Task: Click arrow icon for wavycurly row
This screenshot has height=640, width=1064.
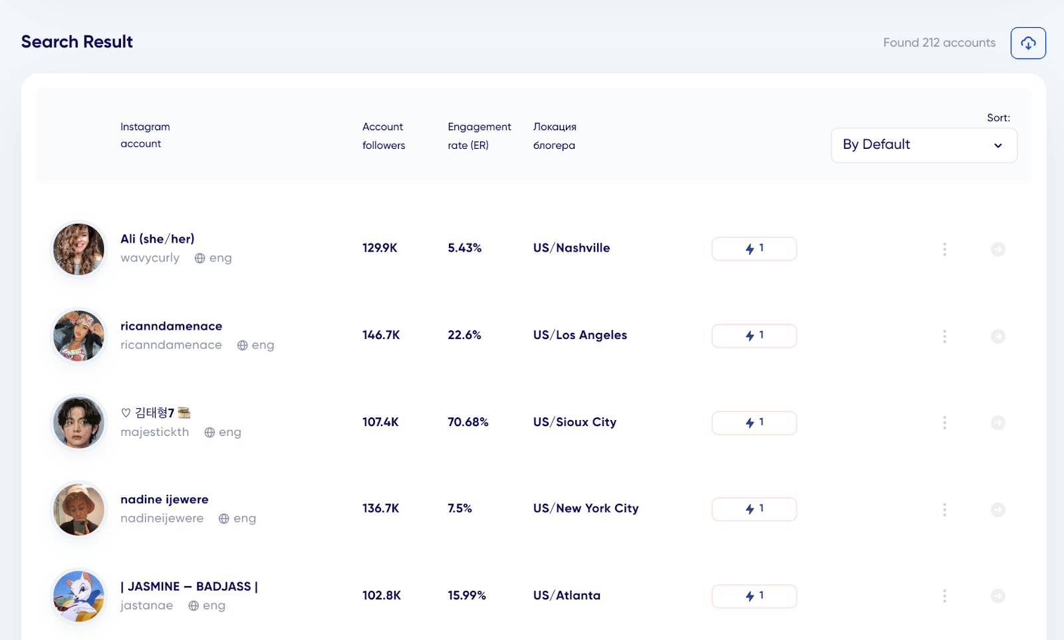Action: [x=998, y=249]
